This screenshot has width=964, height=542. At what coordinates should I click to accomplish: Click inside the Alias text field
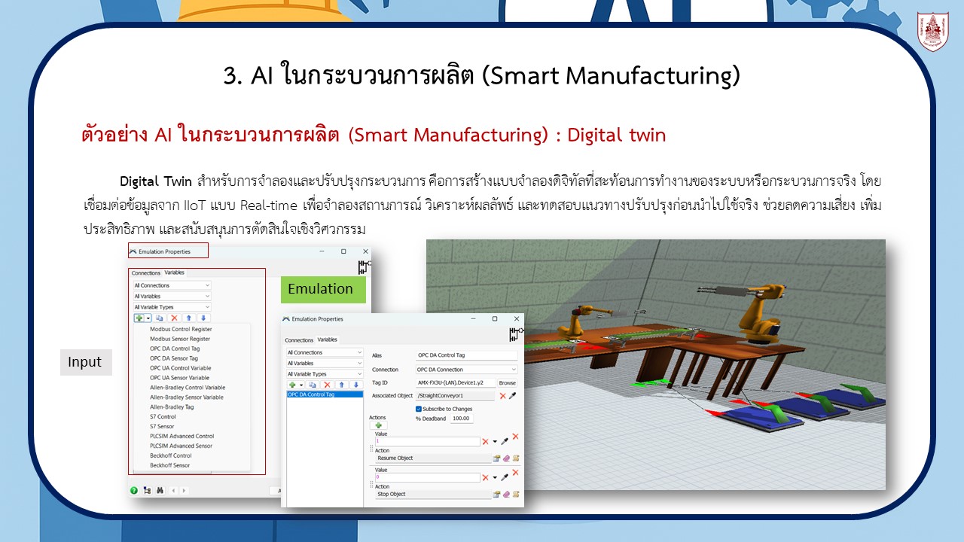click(x=466, y=355)
